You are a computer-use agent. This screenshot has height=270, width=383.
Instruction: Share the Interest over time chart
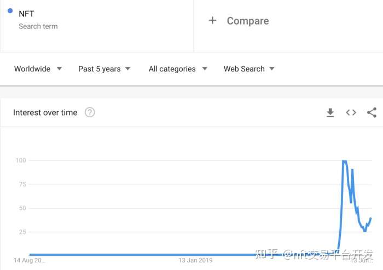[372, 112]
